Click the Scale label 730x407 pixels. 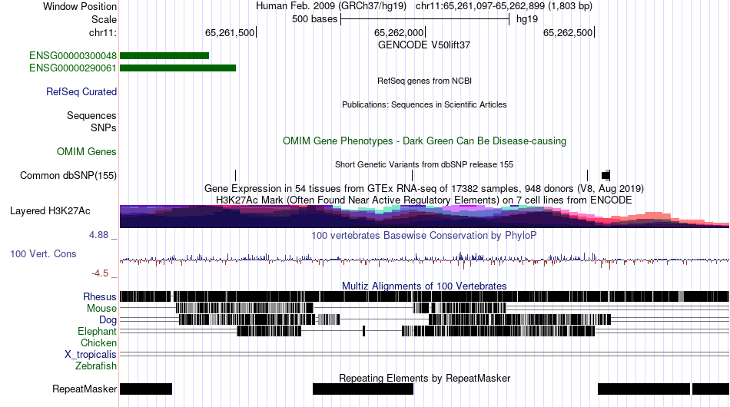(105, 19)
